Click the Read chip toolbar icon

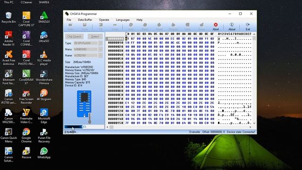[159, 26]
